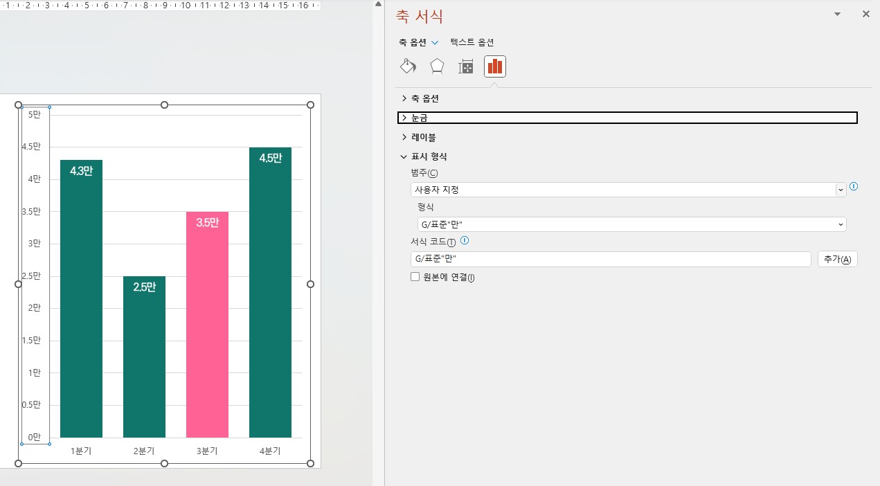This screenshot has height=486, width=880.
Task: Click the 추가 button
Action: pos(838,259)
